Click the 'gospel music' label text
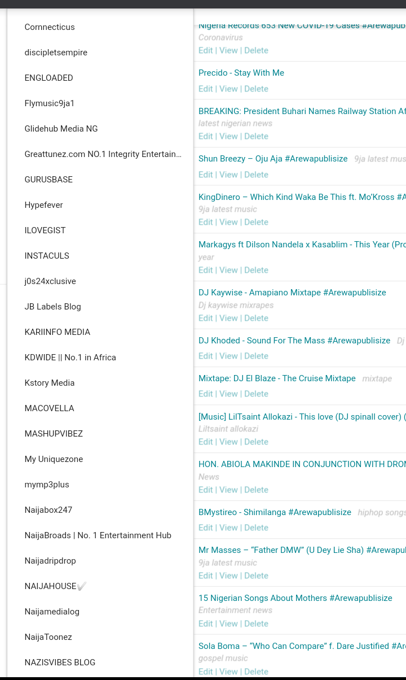406x680 pixels. [x=223, y=659]
